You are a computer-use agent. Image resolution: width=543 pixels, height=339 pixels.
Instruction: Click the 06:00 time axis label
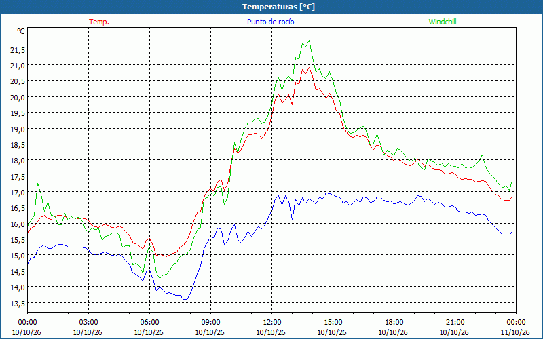(149, 323)
